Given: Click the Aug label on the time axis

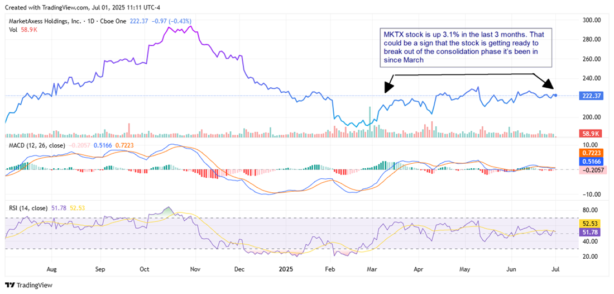Looking at the screenshot, I should tap(51, 270).
